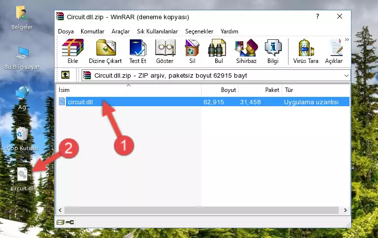Image resolution: width=378 pixels, height=238 pixels.
Task: Select the Ağ network desktop icon
Action: coord(22,98)
